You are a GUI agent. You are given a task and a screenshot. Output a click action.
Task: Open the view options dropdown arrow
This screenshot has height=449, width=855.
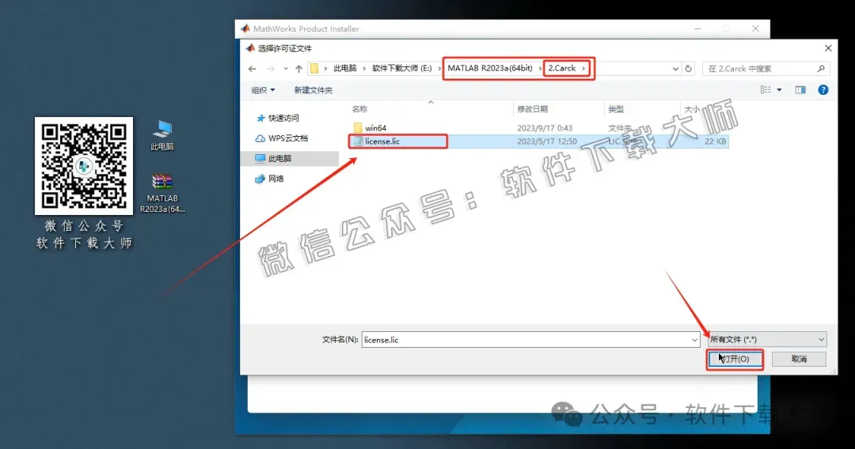(779, 90)
